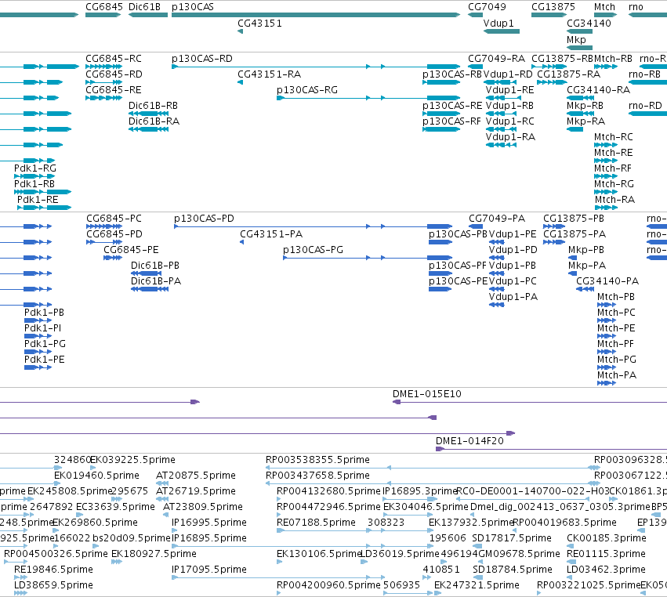Click protein Vdup1-PE
This screenshot has height=597, width=667.
[x=497, y=242]
